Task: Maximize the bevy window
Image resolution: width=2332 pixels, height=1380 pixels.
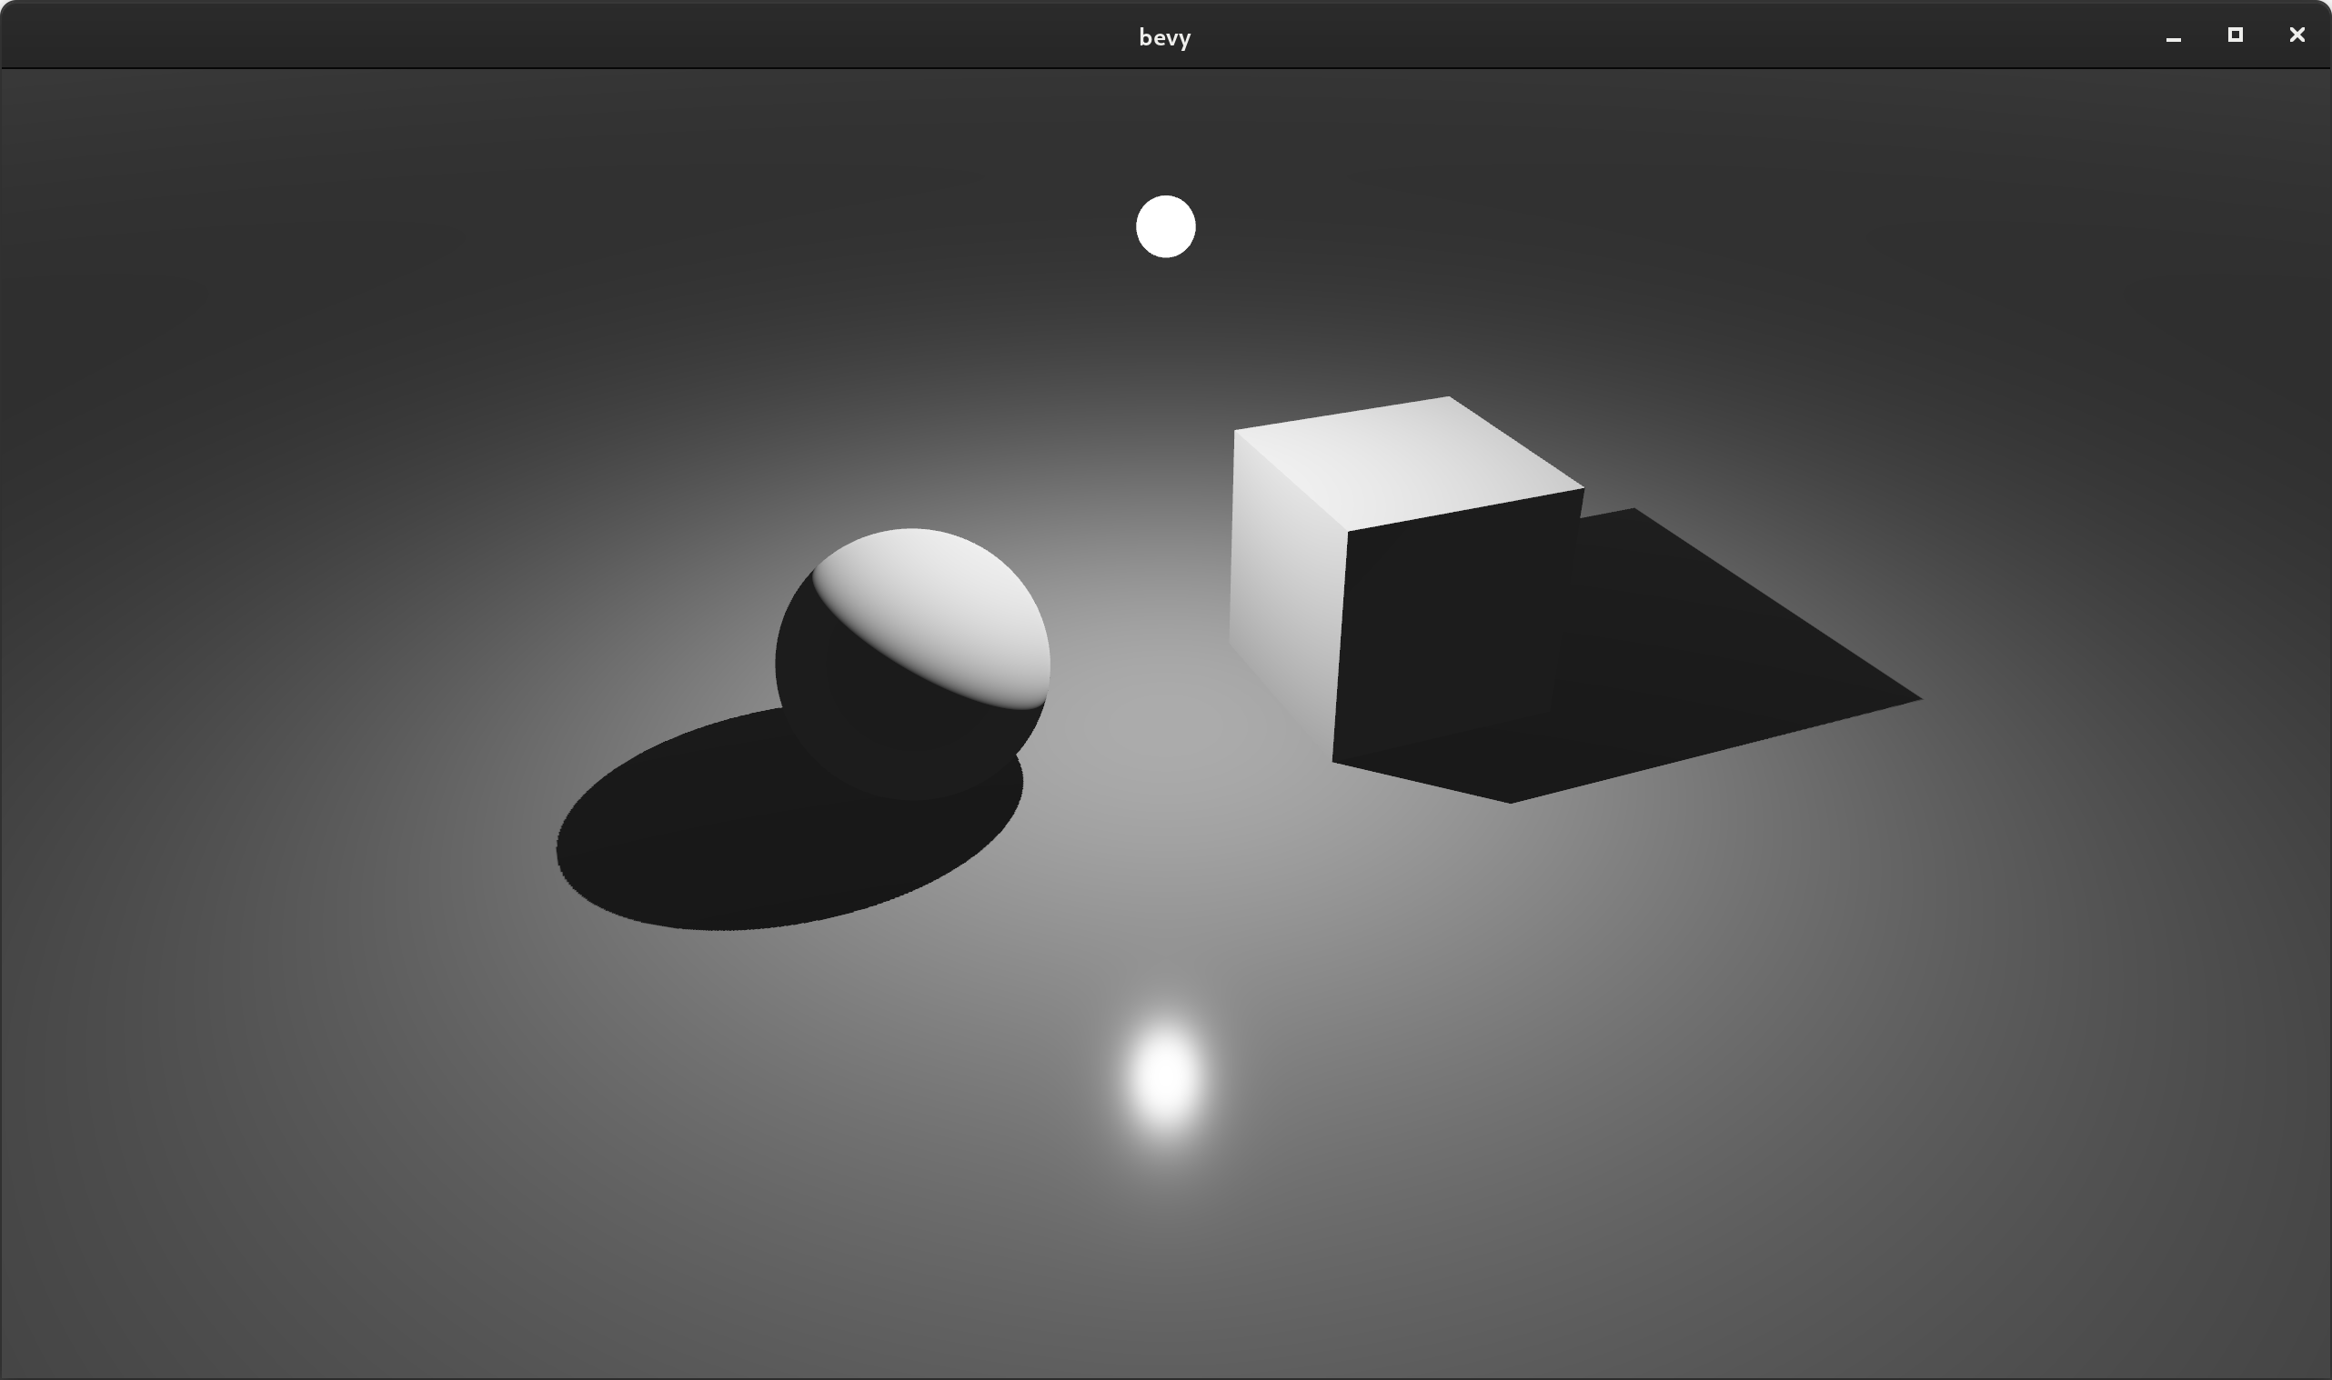Action: click(x=2235, y=35)
